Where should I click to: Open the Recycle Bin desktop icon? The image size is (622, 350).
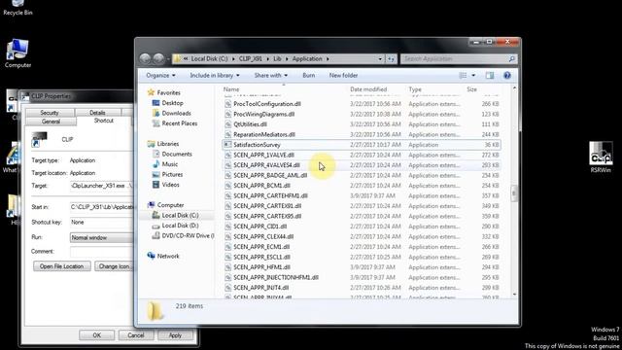pyautogui.click(x=17, y=7)
